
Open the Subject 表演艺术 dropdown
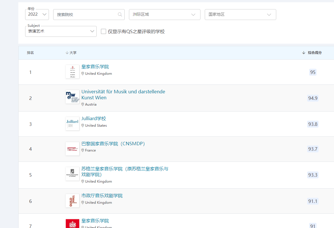[61, 31]
